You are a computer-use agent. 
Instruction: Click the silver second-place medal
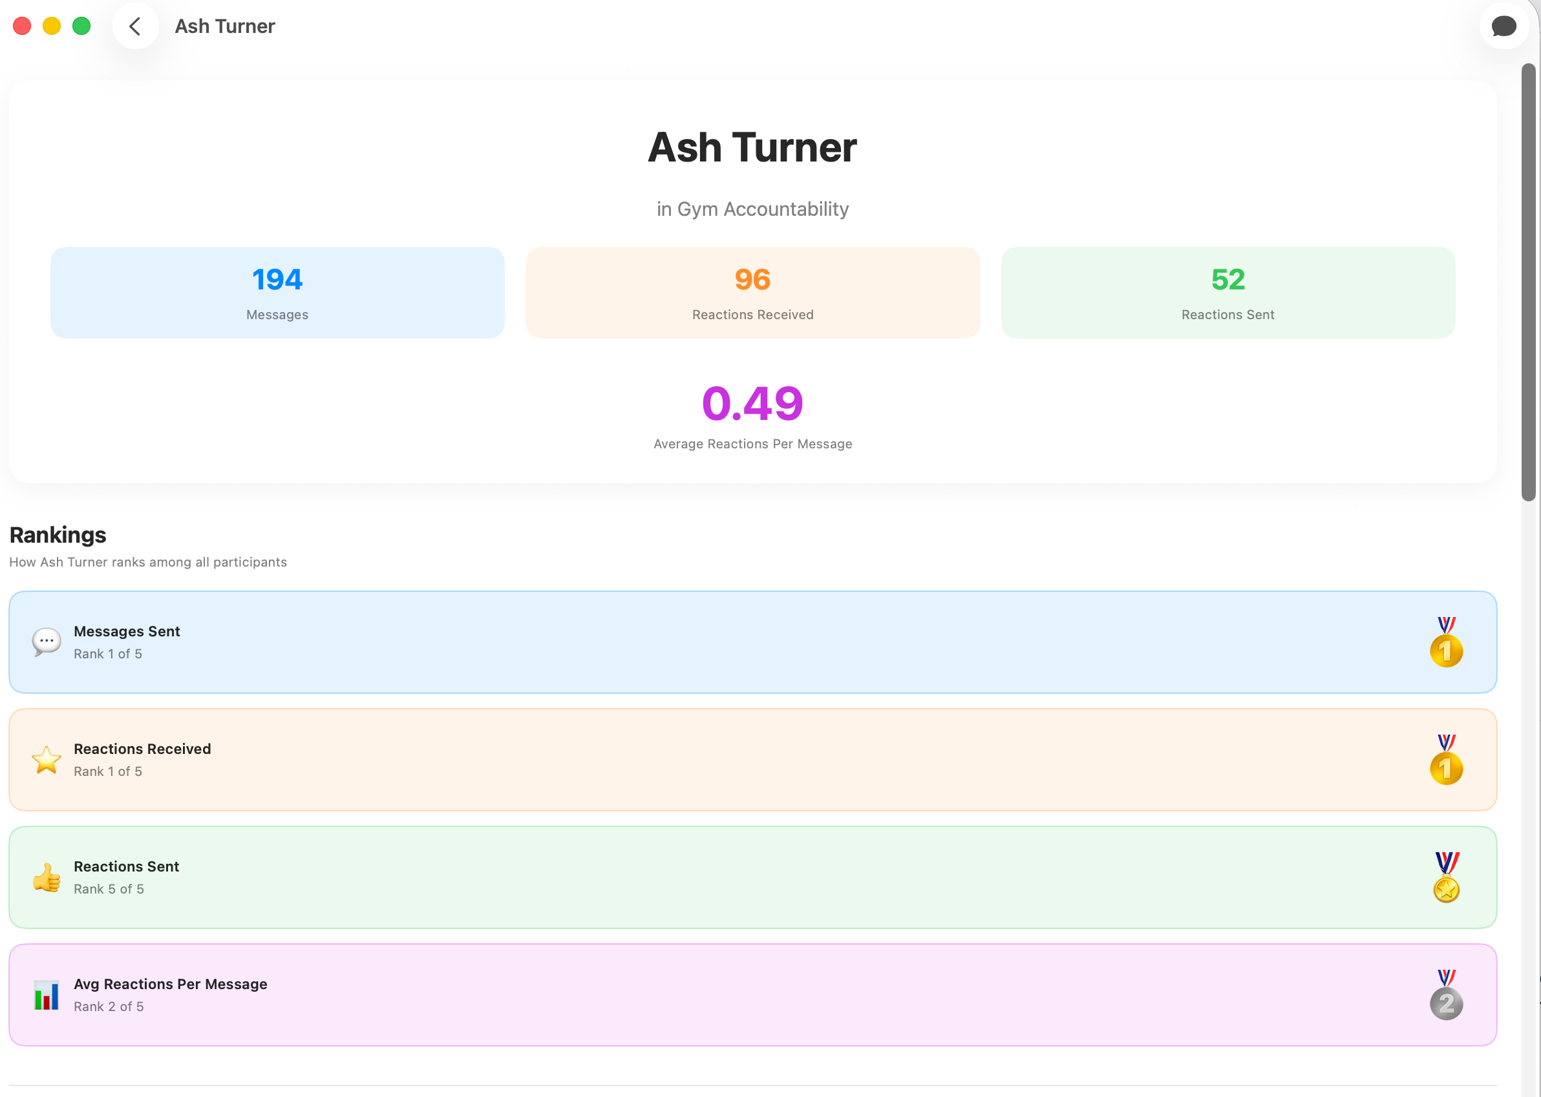1446,995
